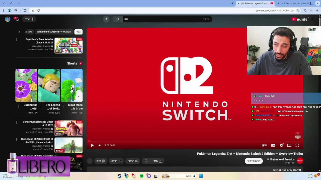This screenshot has height=180, width=321.
Task: Expand the tab search dropdown chevron
Action: [318, 3]
